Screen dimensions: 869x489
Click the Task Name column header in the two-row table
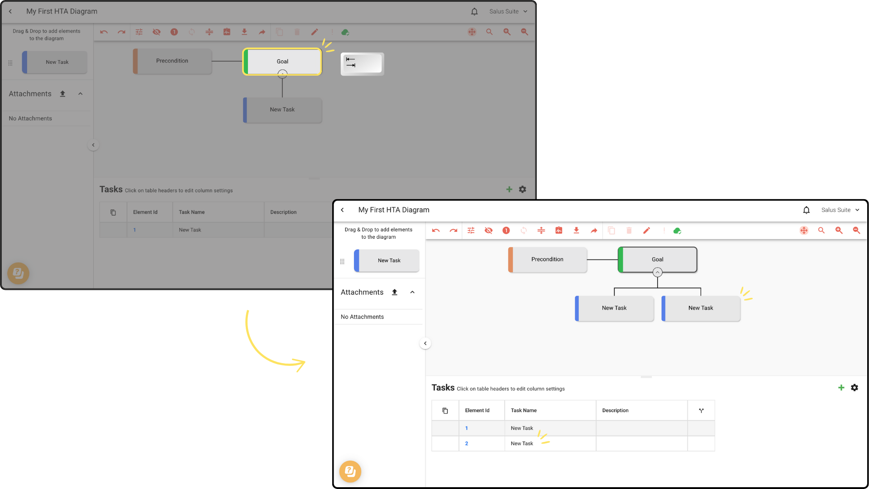pos(524,411)
